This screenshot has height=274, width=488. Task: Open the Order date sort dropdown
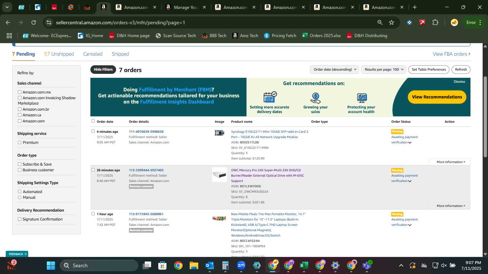(x=334, y=70)
